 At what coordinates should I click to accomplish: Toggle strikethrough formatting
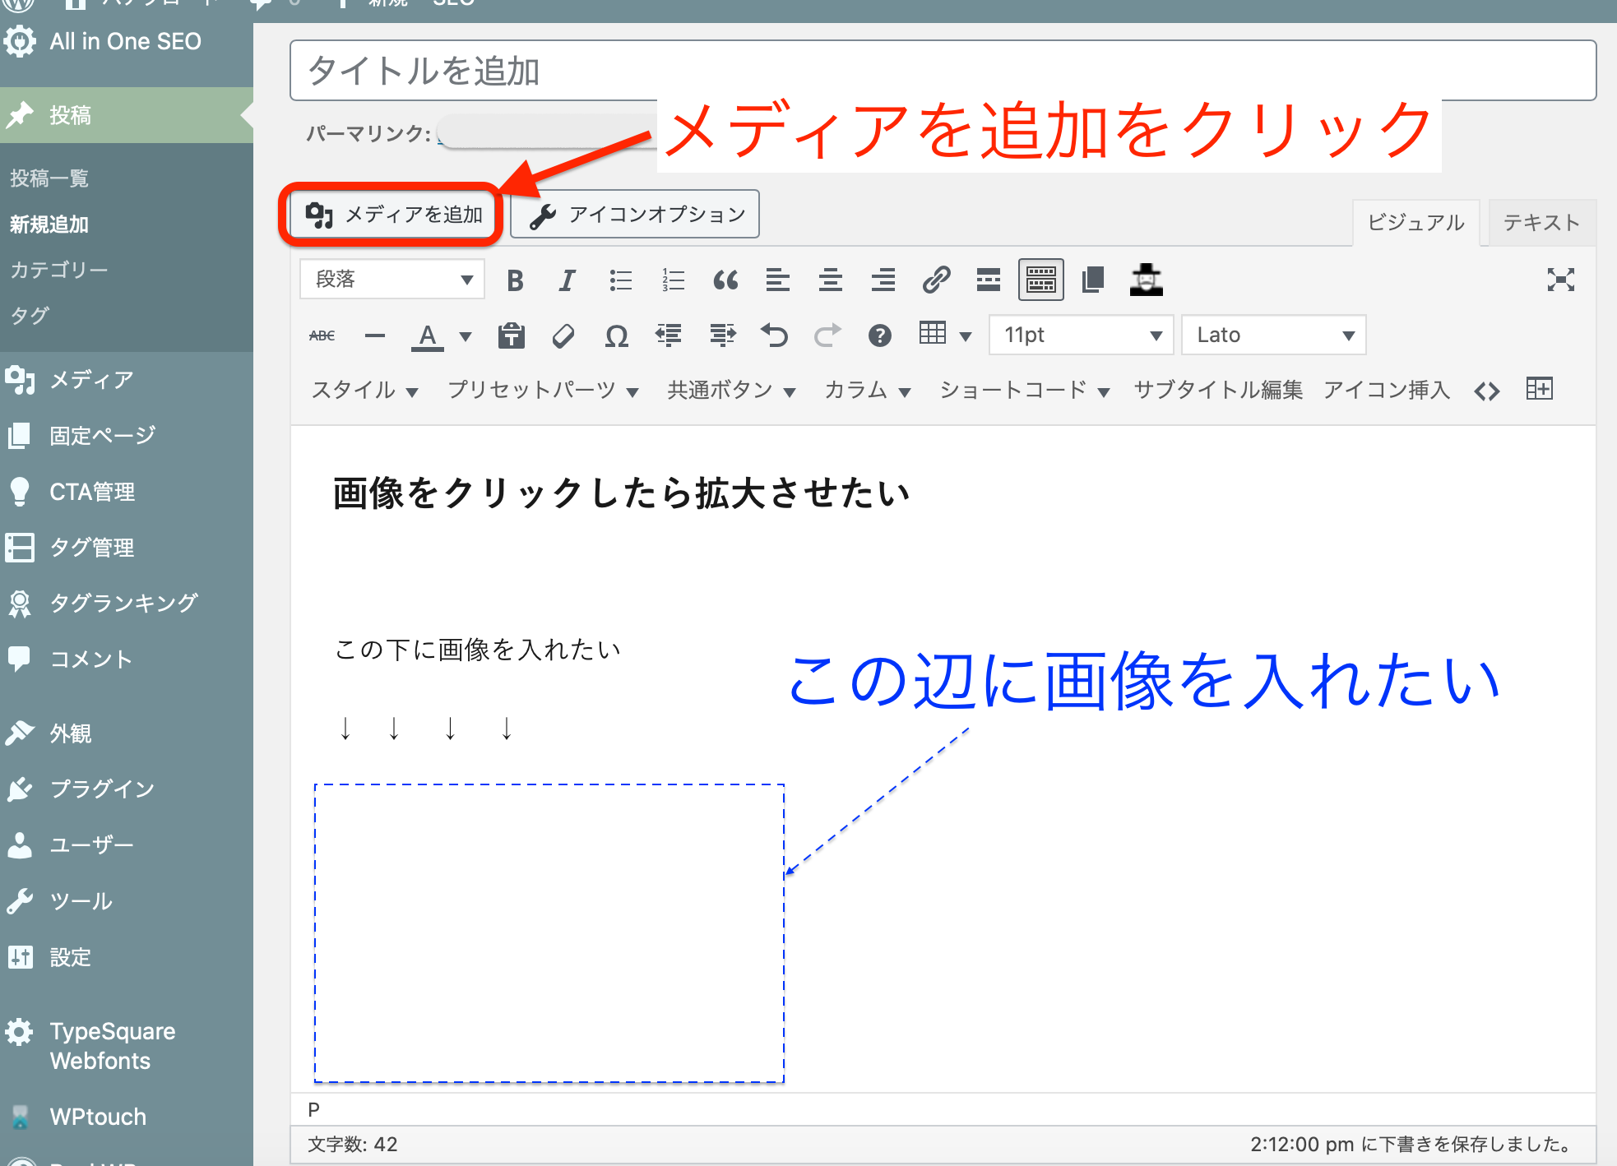(x=322, y=335)
